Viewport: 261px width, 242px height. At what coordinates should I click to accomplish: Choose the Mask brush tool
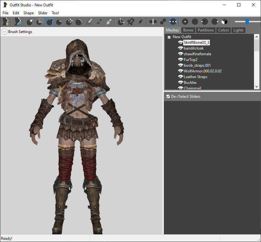click(x=40, y=22)
